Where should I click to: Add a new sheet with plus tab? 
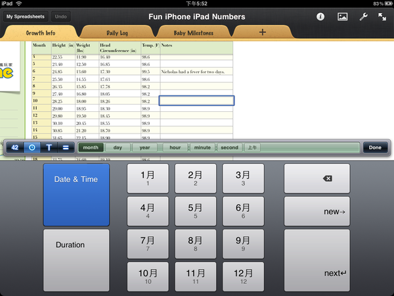tap(262, 32)
